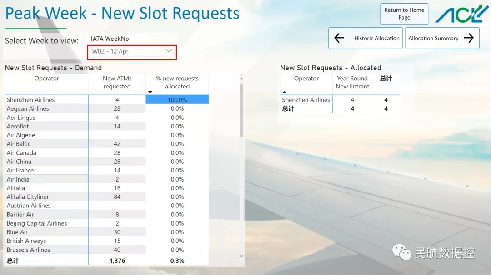
Task: Click the descending sort arrow under % new requests allocated
Action: 150,92
